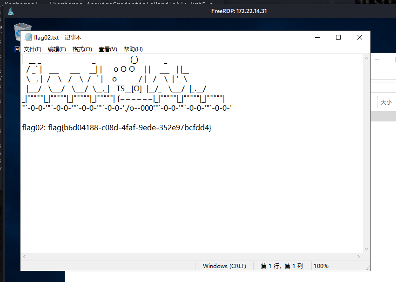The height and width of the screenshot is (282, 396).
Task: Click the FreeRDP icon in the connection bar
Action: 10,11
